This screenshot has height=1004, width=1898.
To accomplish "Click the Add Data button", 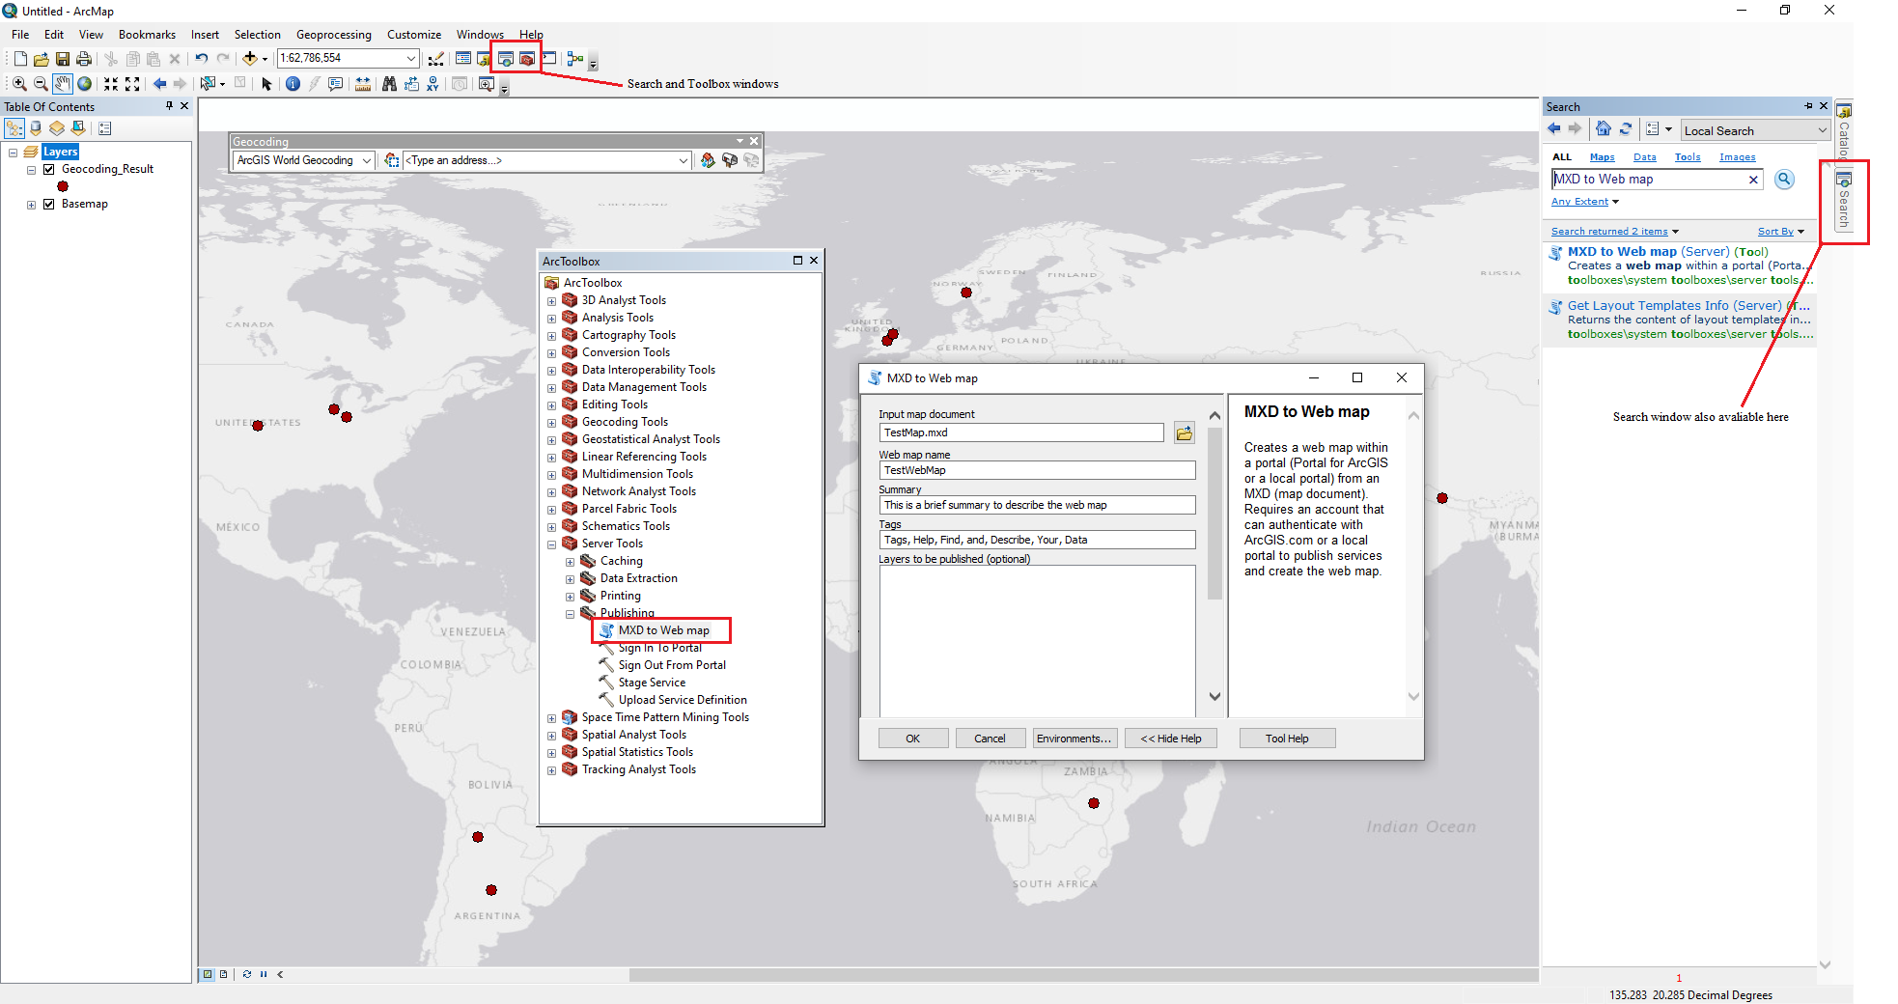I will pos(250,59).
